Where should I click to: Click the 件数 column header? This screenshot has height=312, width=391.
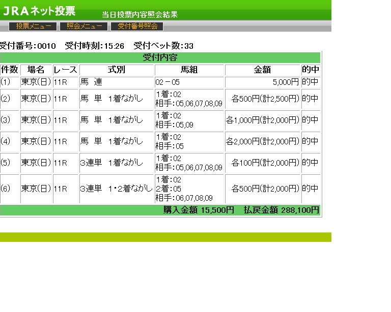10,70
